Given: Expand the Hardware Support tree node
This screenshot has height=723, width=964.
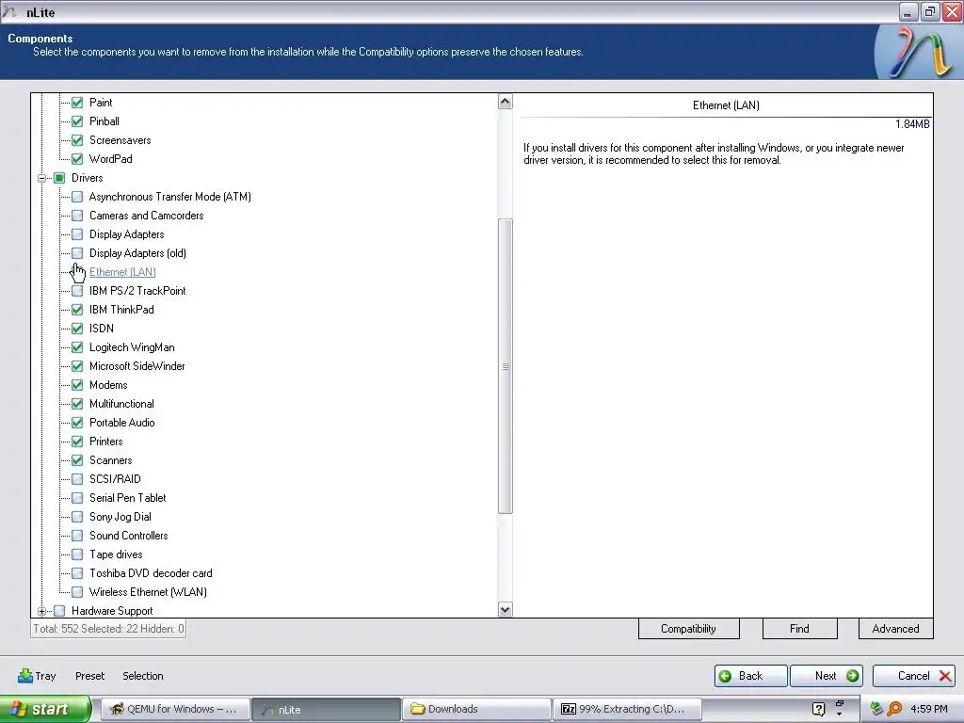Looking at the screenshot, I should (x=41, y=611).
